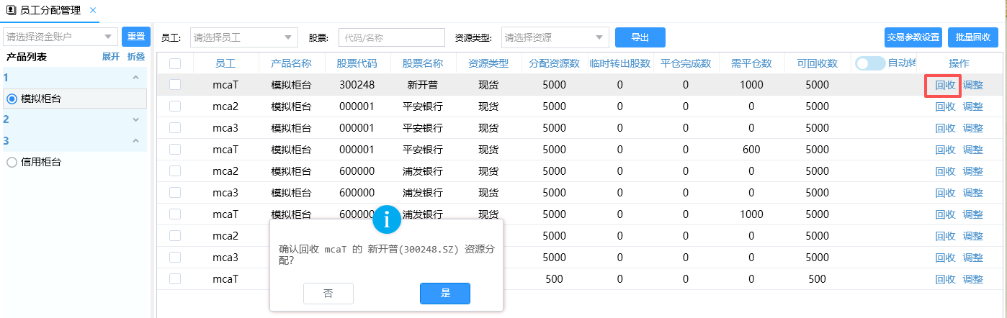This screenshot has height=318, width=1007.
Task: Check the mcaT 000001 平安银行 row checkbox
Action: (175, 150)
